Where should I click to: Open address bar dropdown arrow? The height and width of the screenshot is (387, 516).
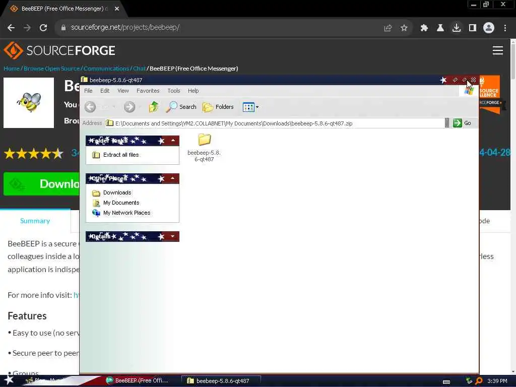click(446, 123)
